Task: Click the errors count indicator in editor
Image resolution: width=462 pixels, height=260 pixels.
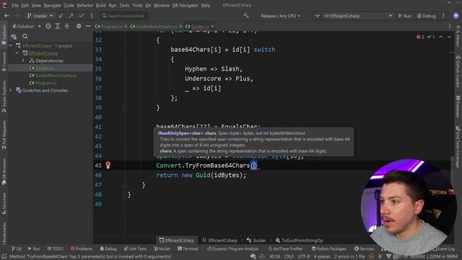Action: coord(420,37)
